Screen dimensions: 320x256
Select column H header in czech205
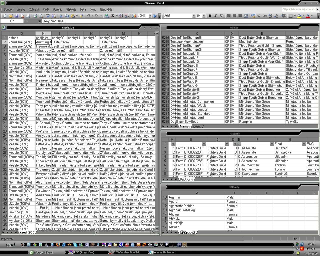tap(43, 33)
